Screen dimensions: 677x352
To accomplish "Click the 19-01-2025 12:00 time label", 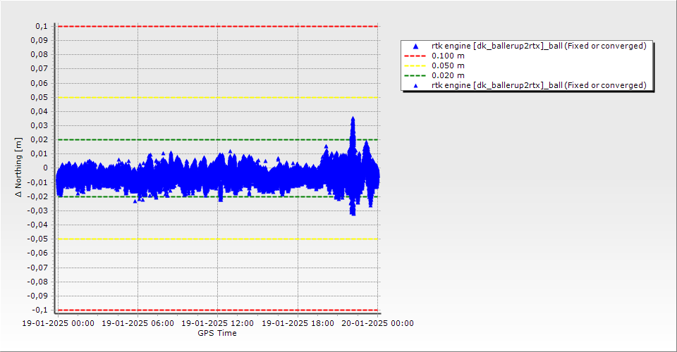I will coord(218,323).
